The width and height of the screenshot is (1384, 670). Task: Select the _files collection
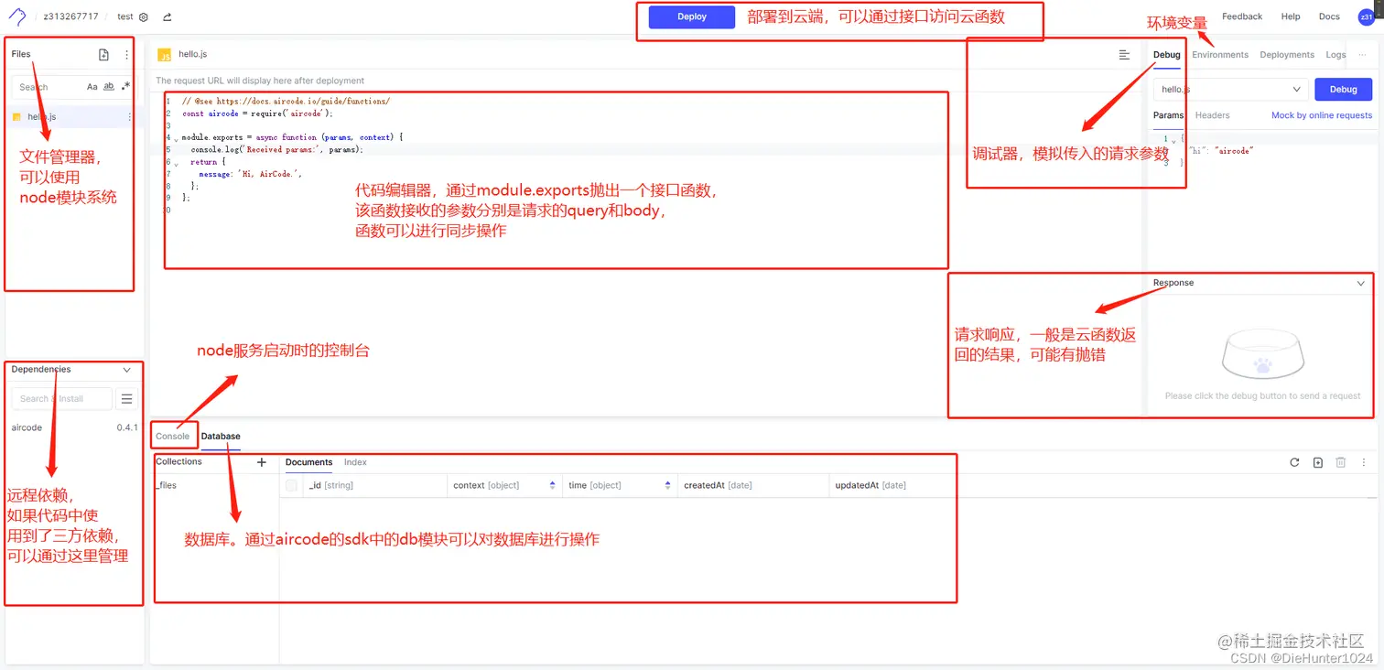click(166, 485)
